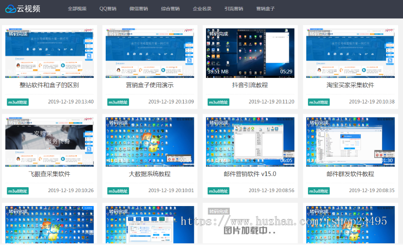Open the 综合营销 menu item
This screenshot has height=245, width=403.
(x=171, y=9)
